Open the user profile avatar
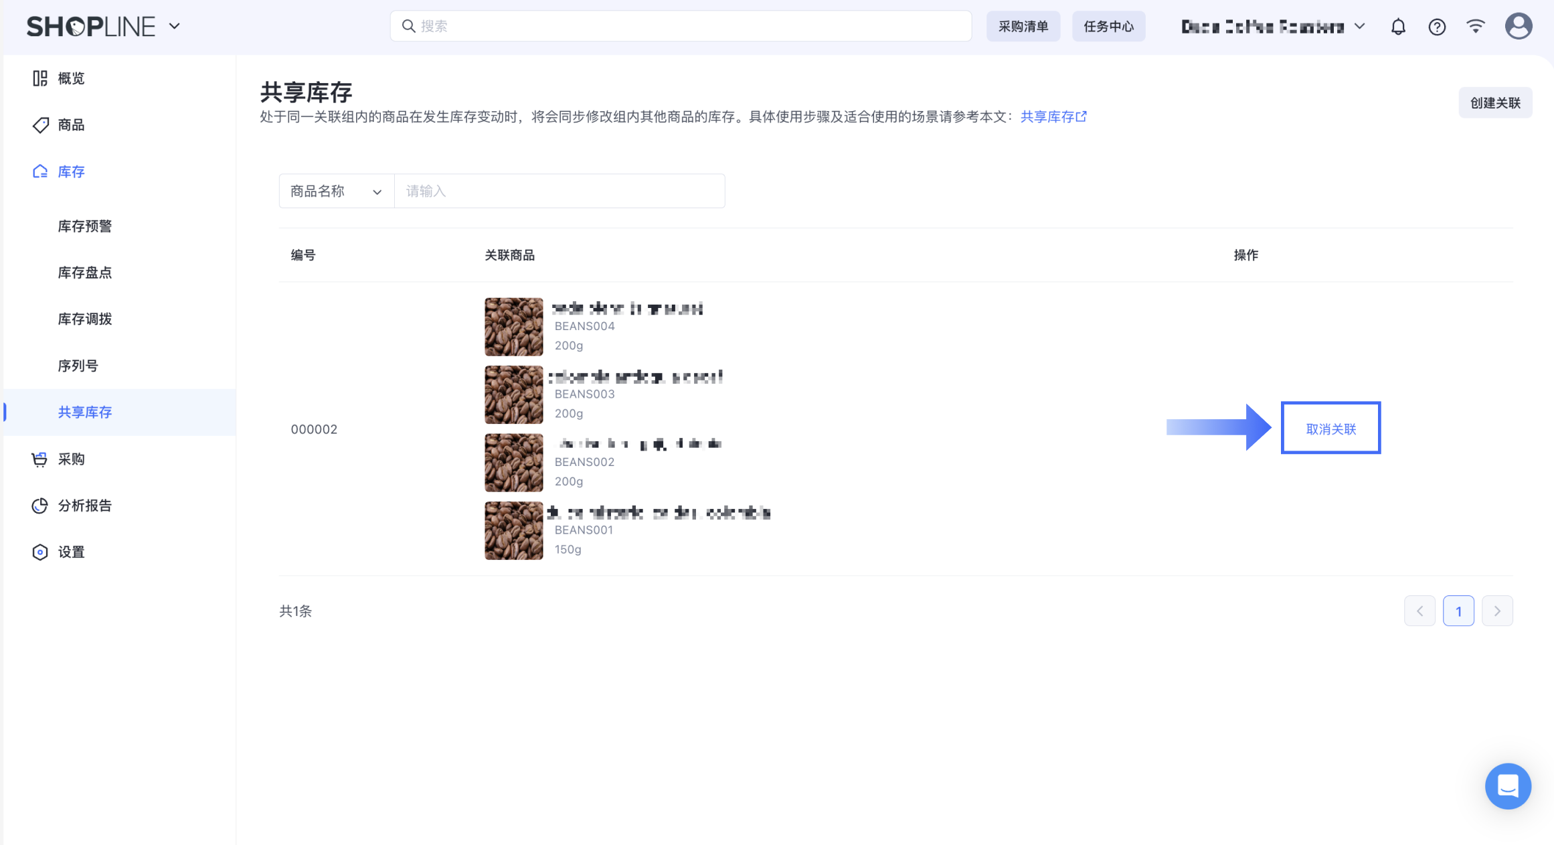 [1518, 26]
